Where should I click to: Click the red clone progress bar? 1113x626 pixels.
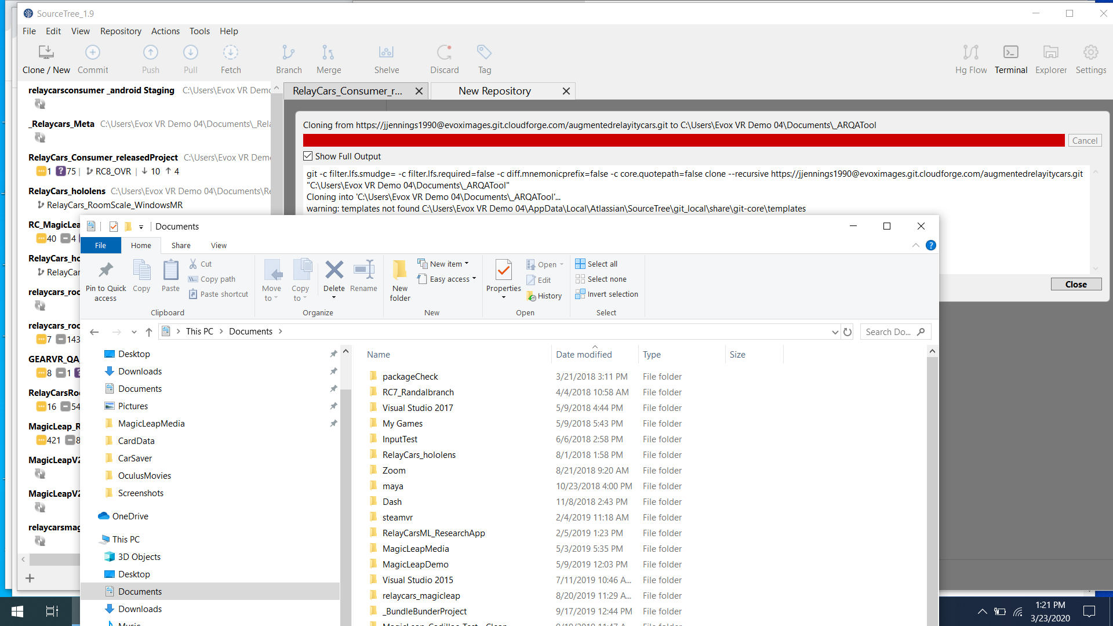[683, 140]
